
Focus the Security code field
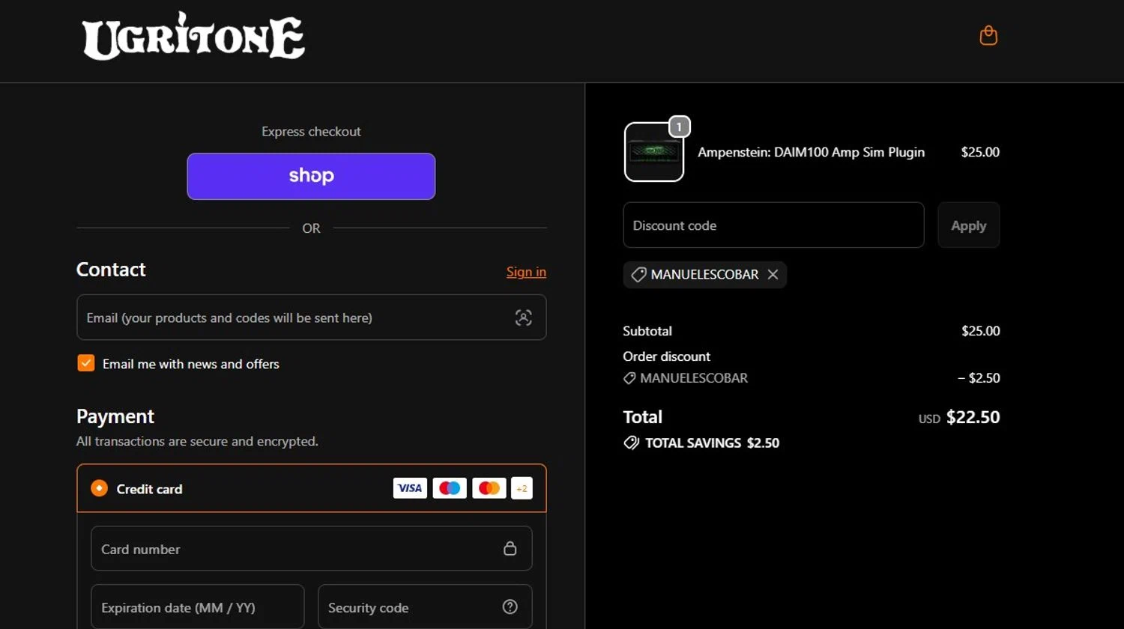[425, 607]
